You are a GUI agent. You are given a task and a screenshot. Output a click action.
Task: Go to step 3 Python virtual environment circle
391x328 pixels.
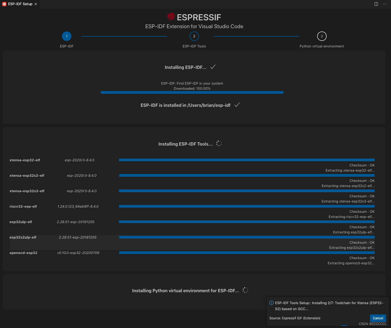(322, 36)
